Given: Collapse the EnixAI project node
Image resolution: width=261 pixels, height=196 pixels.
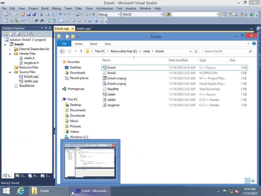Looking at the screenshot, I should [5, 44].
